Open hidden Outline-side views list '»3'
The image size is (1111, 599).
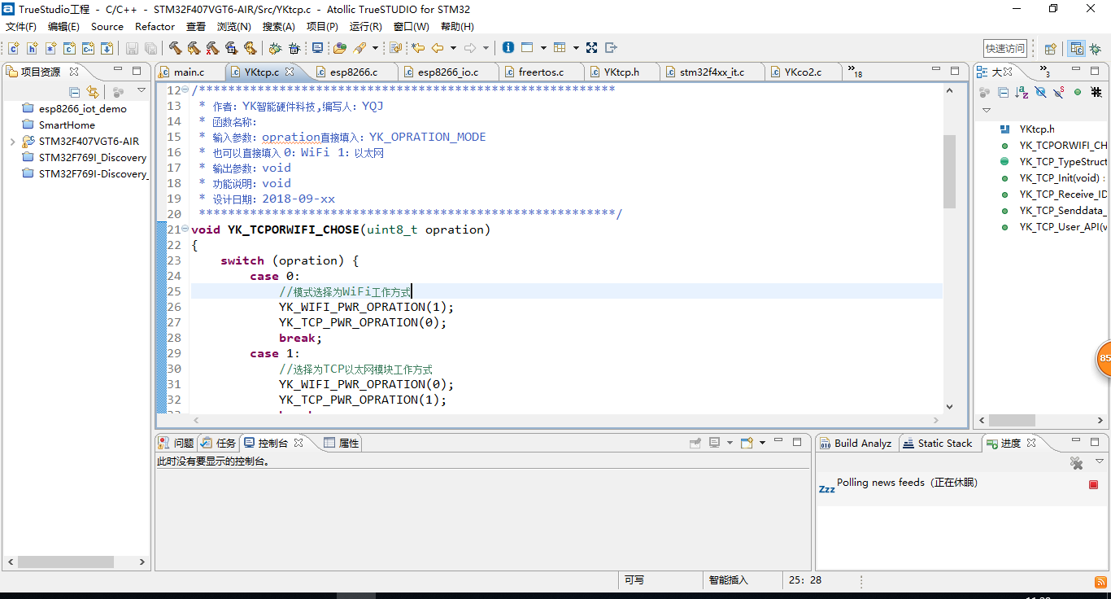[x=1045, y=72]
